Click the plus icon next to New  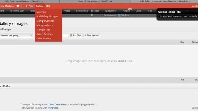(26, 6)
